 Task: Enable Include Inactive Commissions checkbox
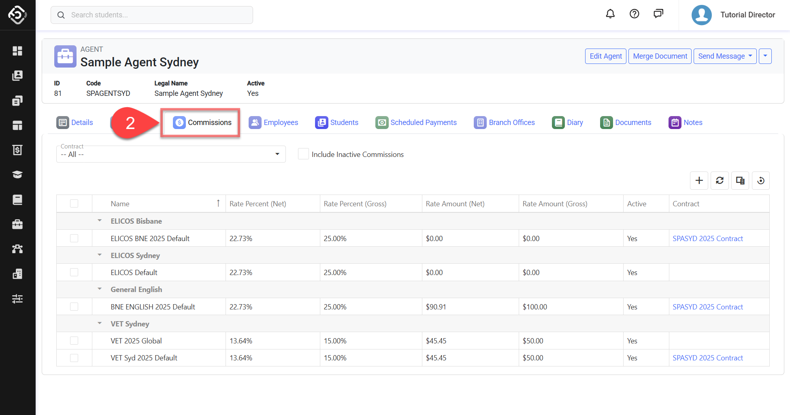[303, 154]
